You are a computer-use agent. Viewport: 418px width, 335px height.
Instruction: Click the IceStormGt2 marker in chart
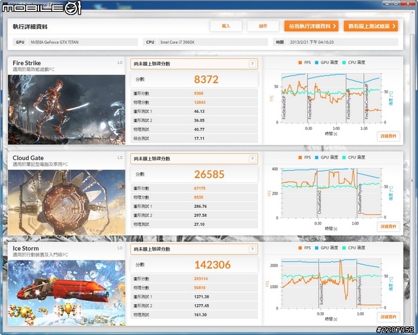tap(321, 295)
